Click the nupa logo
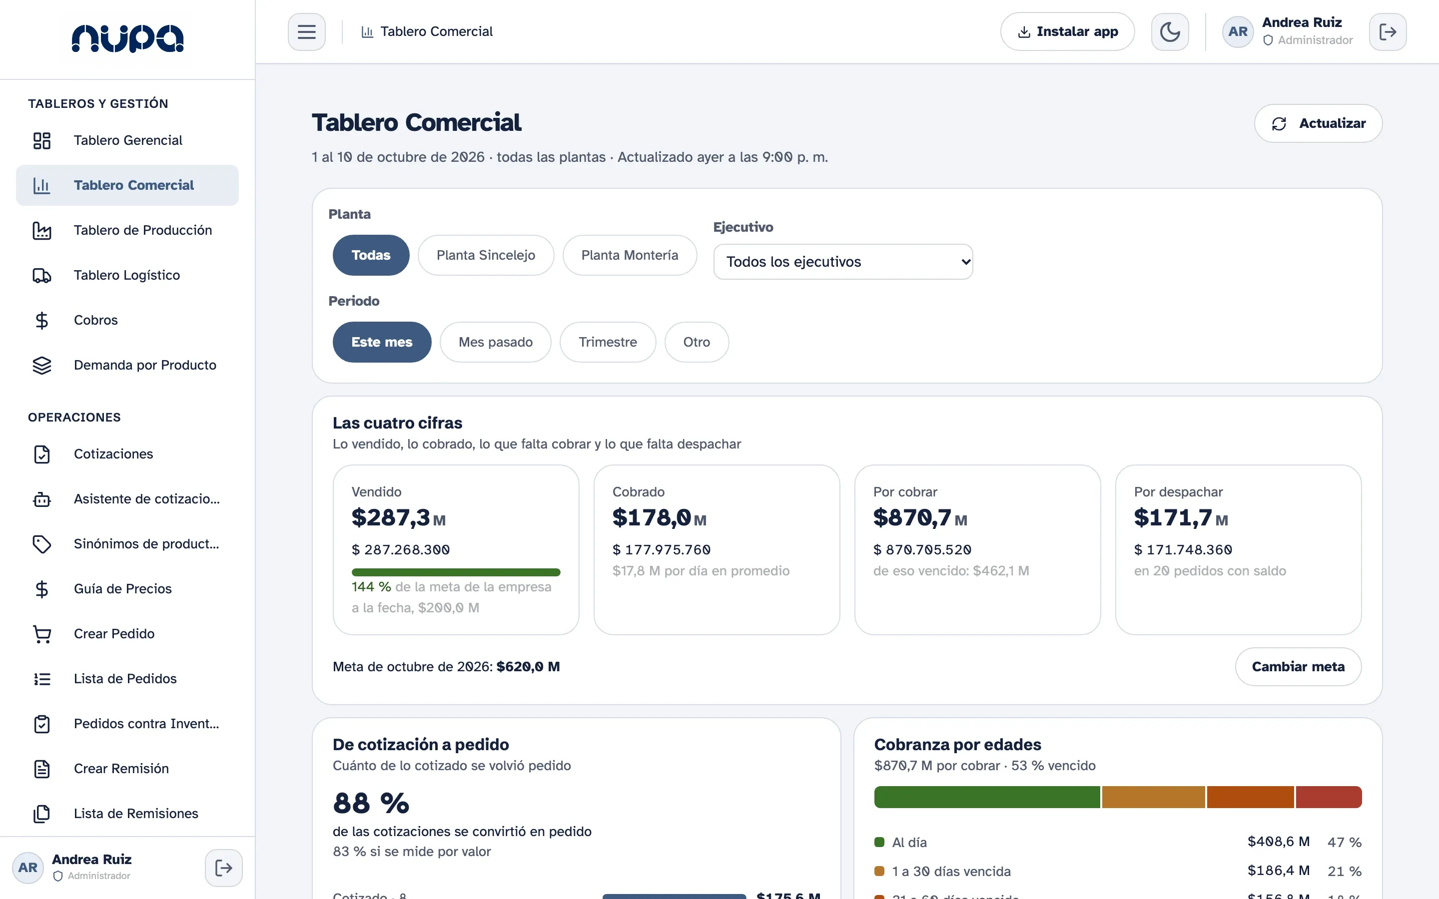The image size is (1439, 899). 127,38
